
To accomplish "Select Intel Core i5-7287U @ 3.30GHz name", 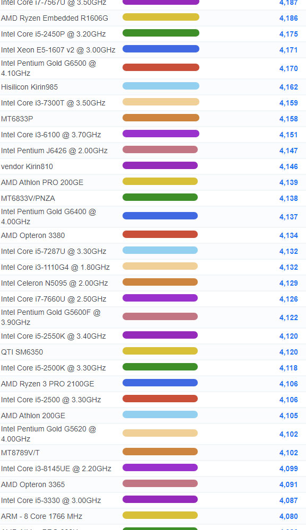I will [x=54, y=251].
